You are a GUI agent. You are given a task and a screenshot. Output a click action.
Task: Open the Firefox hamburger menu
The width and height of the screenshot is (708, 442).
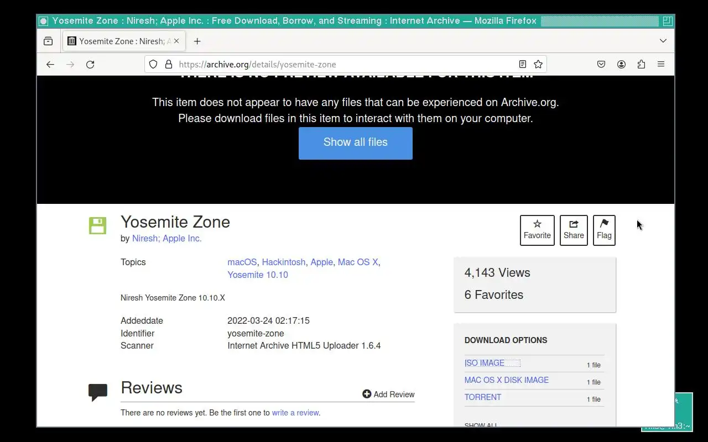coord(661,64)
